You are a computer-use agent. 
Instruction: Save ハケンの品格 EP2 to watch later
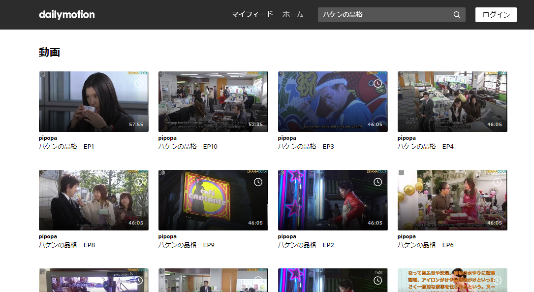click(377, 182)
